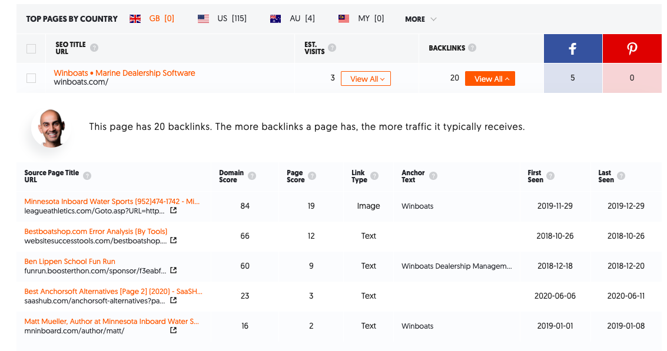
Task: Click the help icon beside First Seen
Action: pos(550,175)
